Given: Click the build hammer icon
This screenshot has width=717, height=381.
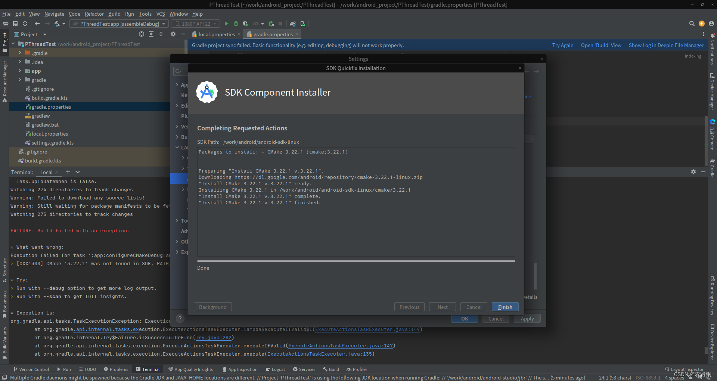Looking at the screenshot, I should coord(57,24).
